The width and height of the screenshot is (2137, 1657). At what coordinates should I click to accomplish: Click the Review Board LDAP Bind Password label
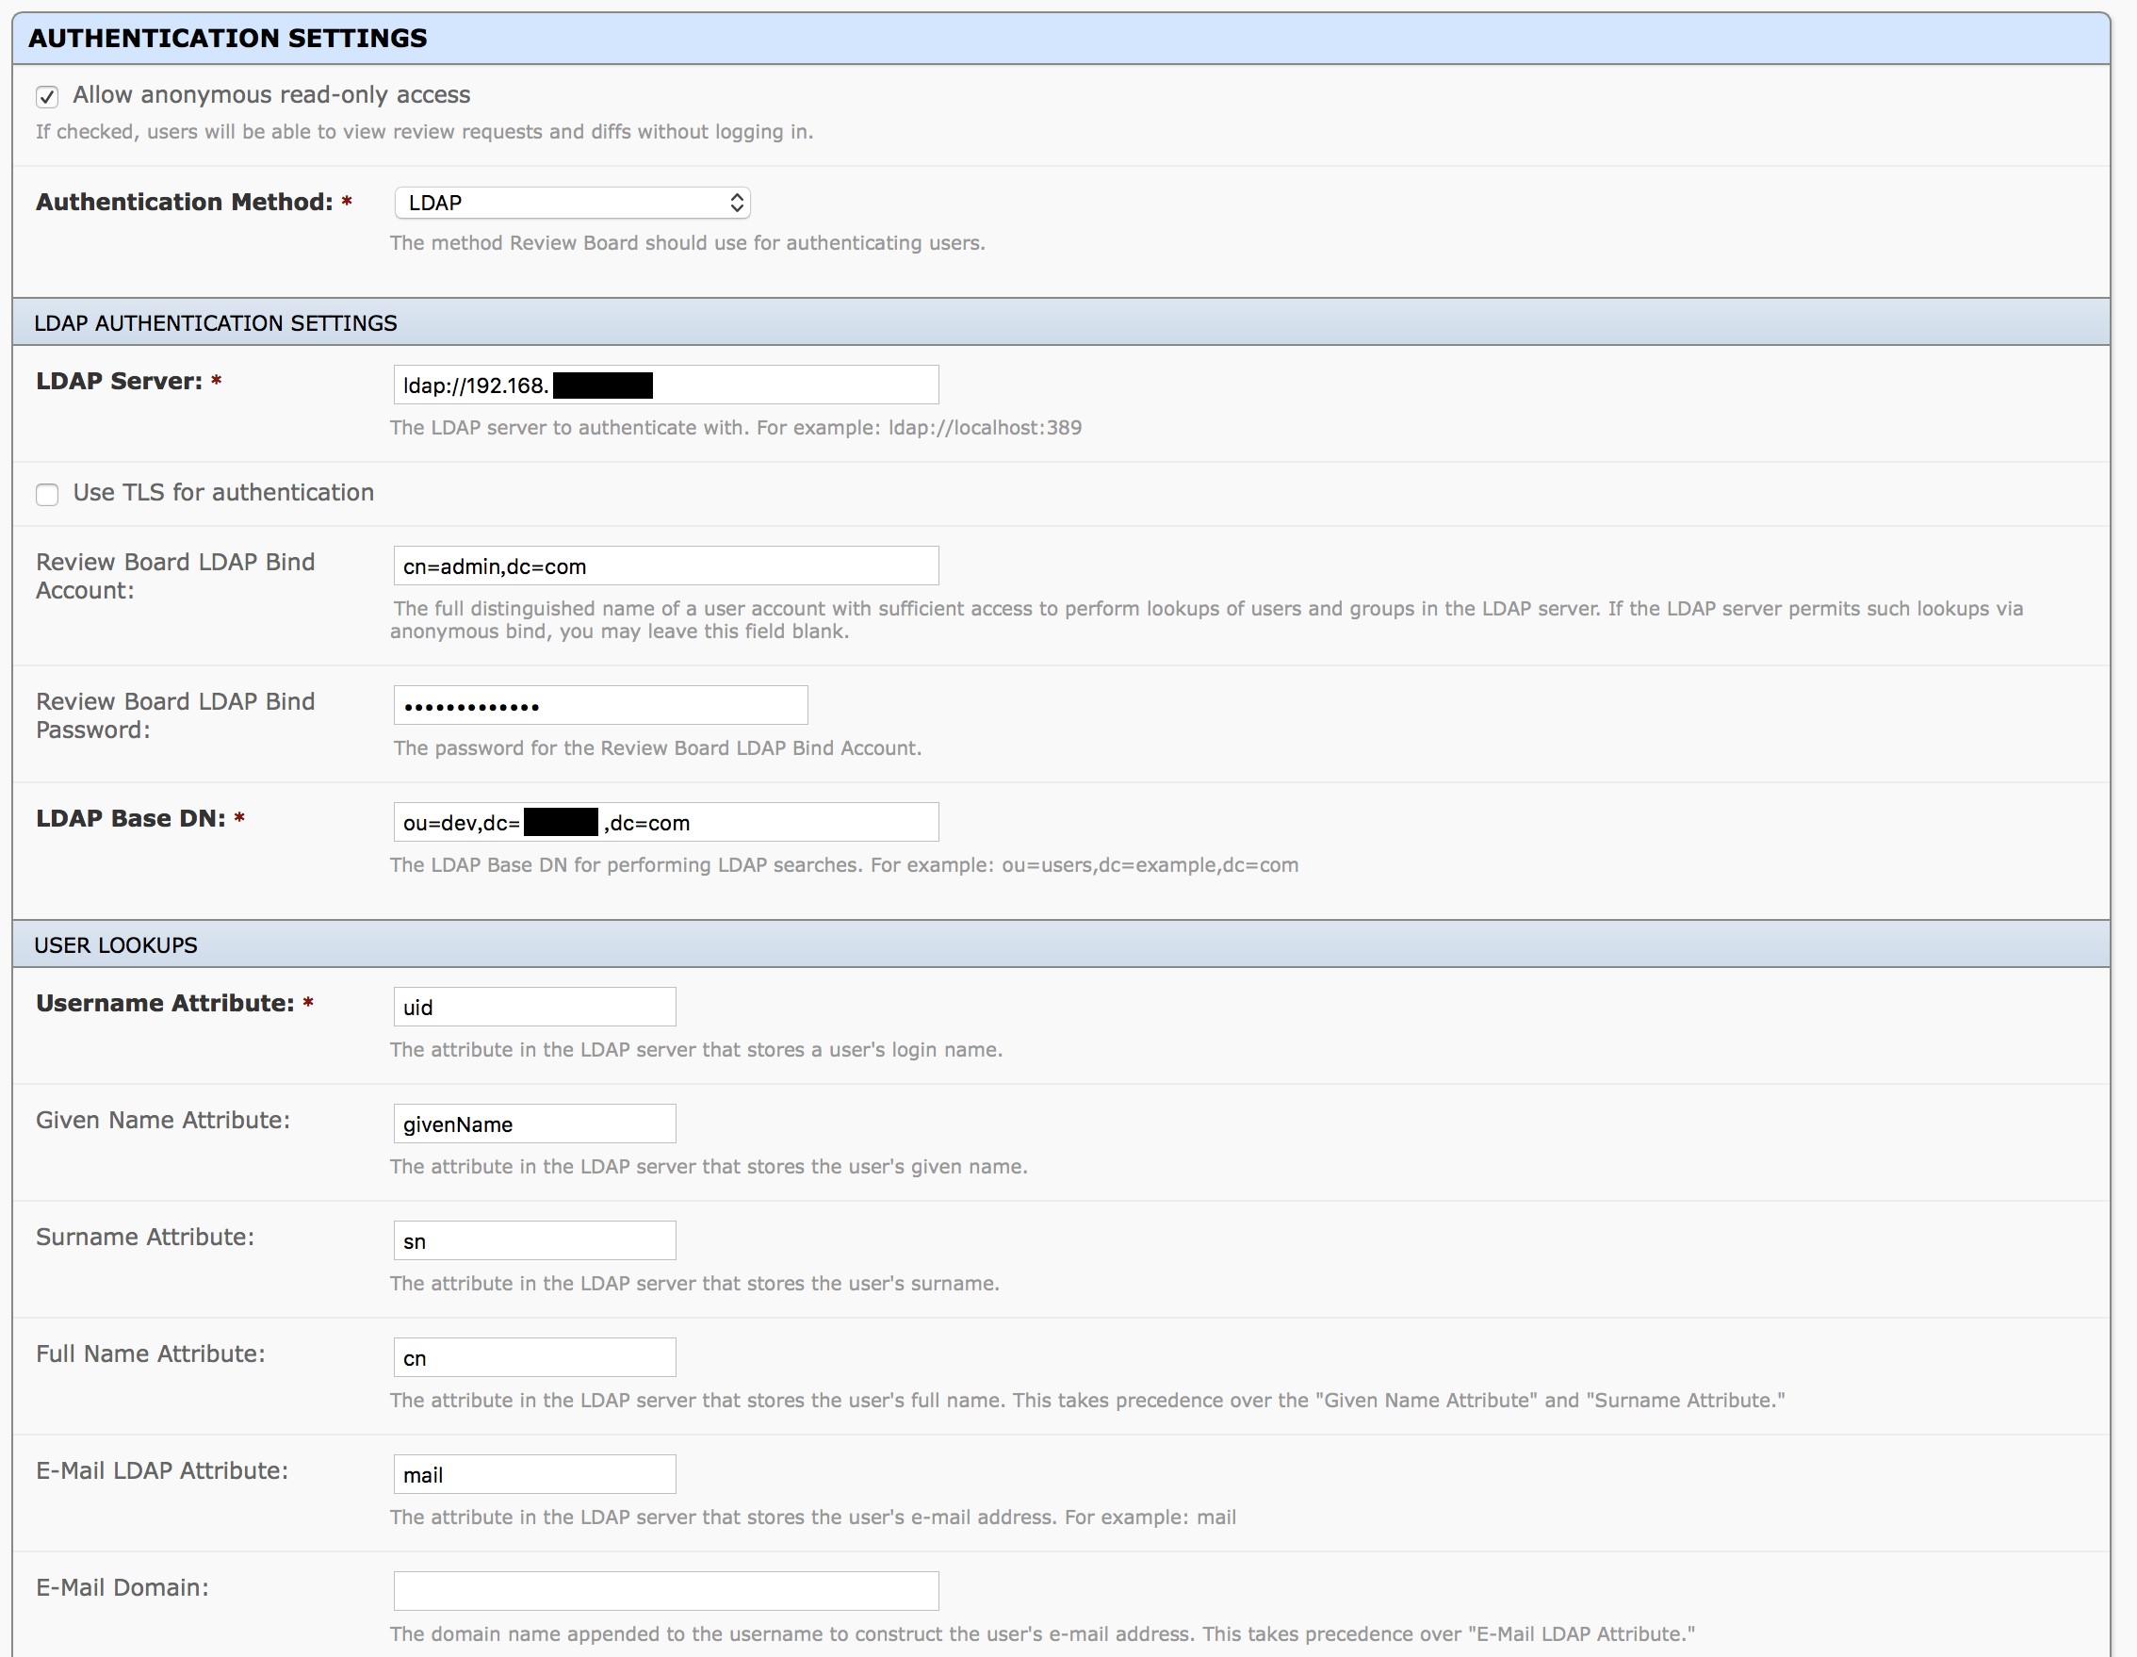tap(175, 715)
